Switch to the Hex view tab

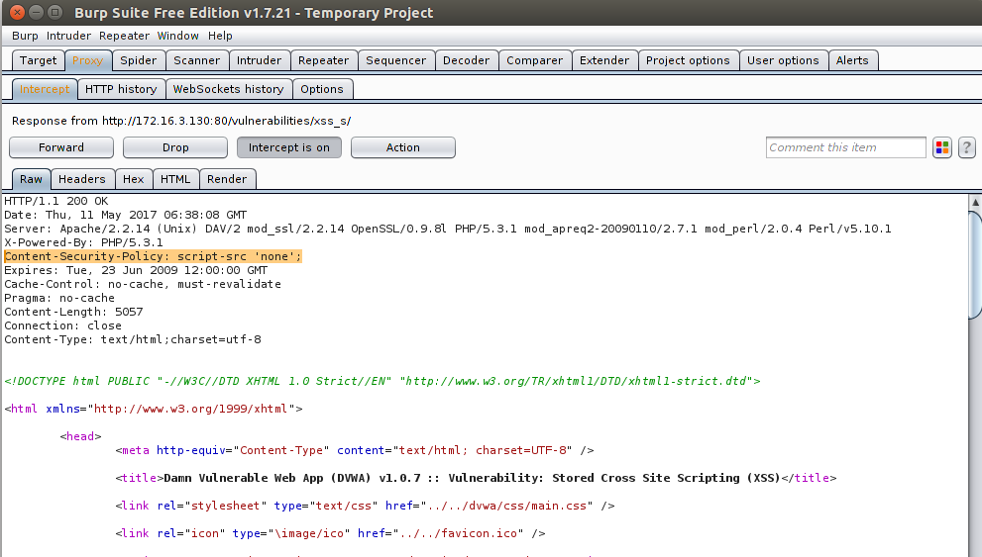pyautogui.click(x=134, y=179)
